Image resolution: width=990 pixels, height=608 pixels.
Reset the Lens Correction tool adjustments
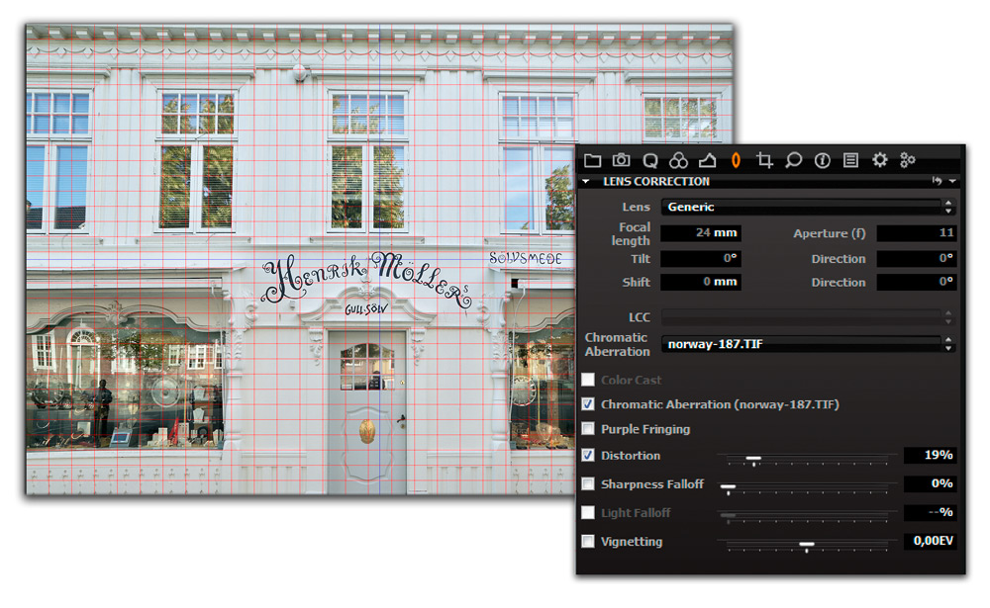937,181
